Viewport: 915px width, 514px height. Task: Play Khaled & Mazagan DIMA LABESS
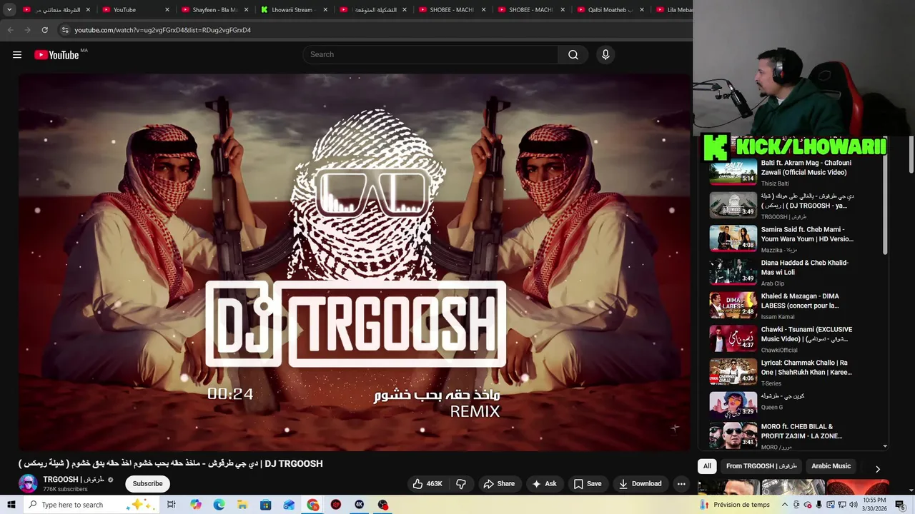pyautogui.click(x=781, y=305)
